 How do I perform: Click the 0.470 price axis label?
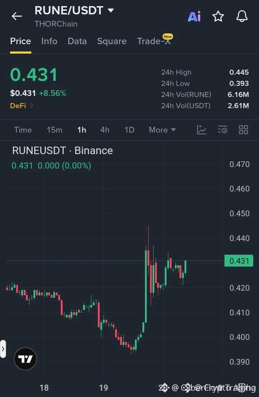[x=240, y=165]
